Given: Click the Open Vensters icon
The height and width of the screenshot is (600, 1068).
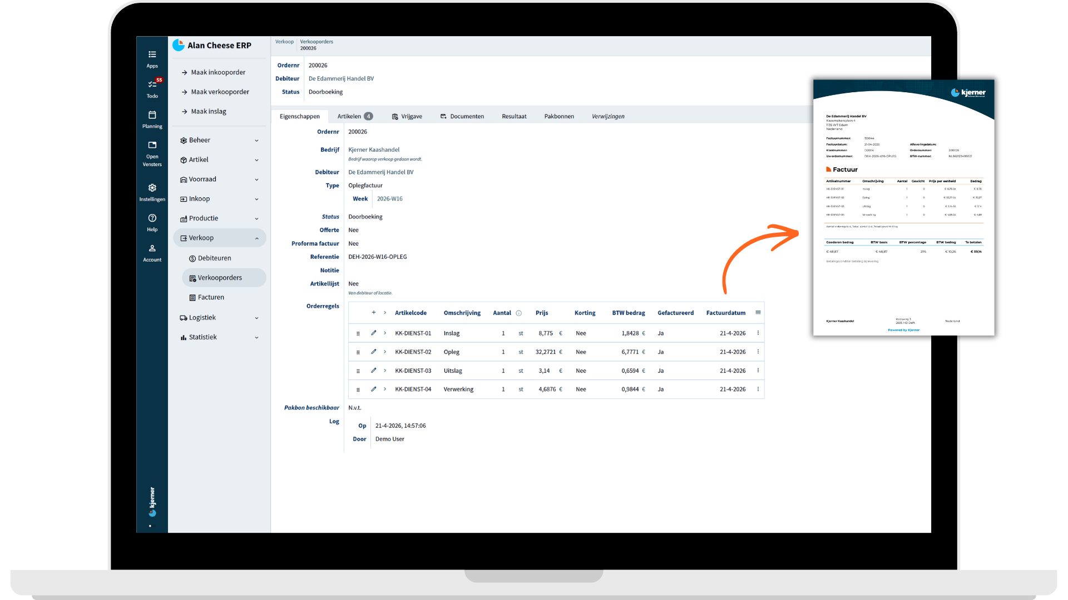Looking at the screenshot, I should coord(152,145).
